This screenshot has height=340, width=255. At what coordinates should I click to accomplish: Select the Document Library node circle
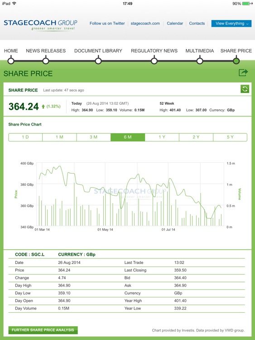point(98,61)
